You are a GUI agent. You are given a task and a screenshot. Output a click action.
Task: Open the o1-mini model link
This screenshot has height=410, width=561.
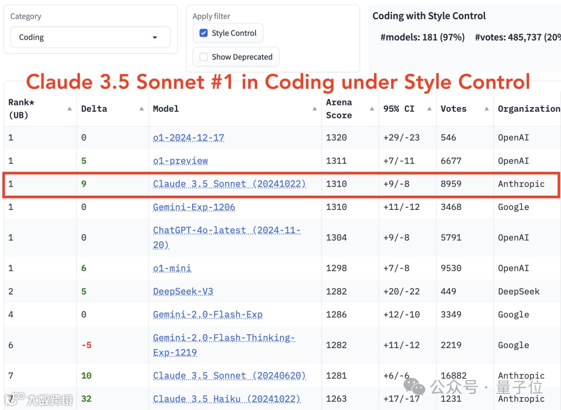tap(172, 268)
